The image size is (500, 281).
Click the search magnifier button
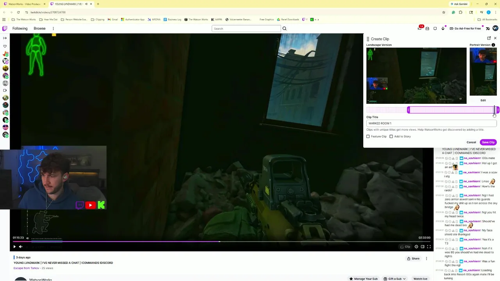click(x=284, y=28)
